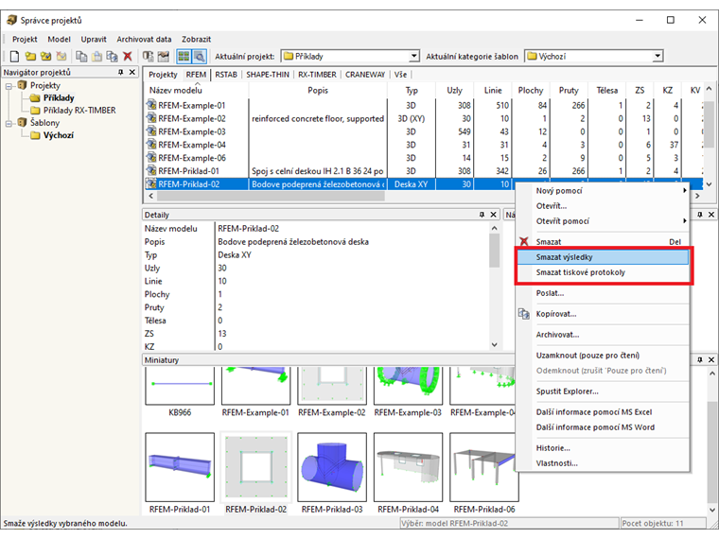Viewport: 719px width, 539px height.
Task: Select the RFEM-Priklad-01 thumbnail
Action: tap(180, 473)
